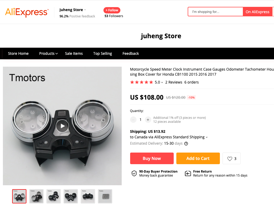This screenshot has height=205, width=274.
Task: Click the Buyer Protection shield icon
Action: (x=134, y=173)
